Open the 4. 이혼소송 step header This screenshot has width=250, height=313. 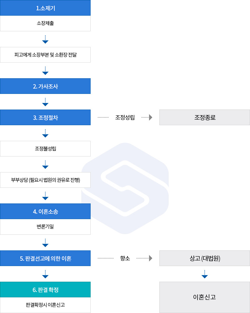45,211
